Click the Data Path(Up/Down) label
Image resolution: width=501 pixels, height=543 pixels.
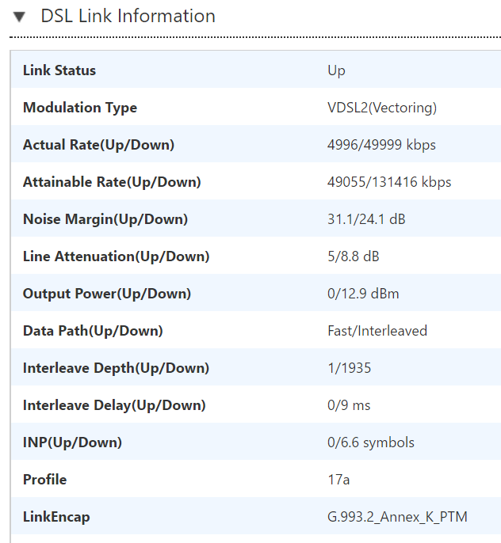(x=93, y=331)
